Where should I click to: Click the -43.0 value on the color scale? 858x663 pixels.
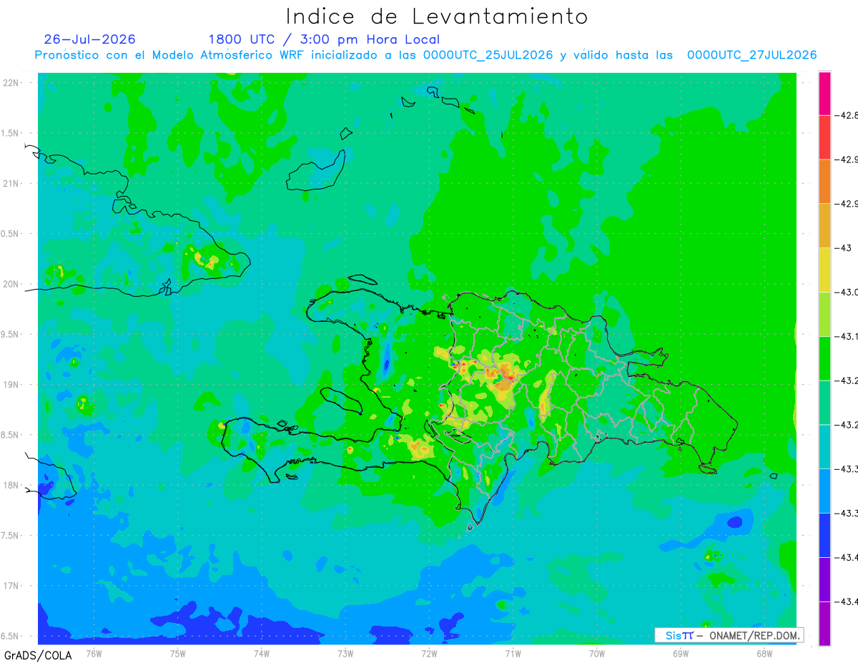(x=846, y=292)
